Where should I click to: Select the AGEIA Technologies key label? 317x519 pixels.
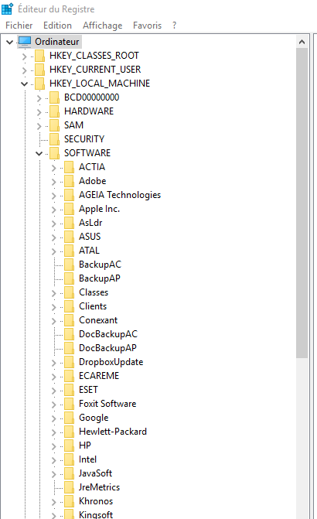(120, 195)
